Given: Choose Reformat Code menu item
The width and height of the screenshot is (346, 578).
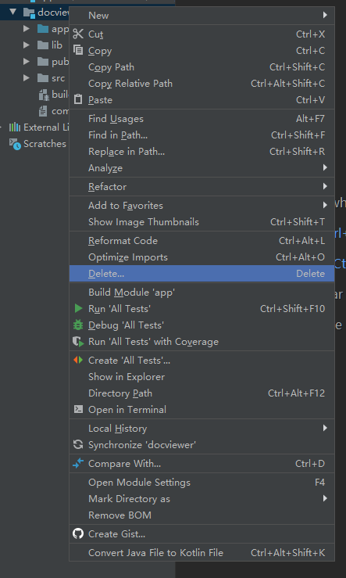Looking at the screenshot, I should pos(202,241).
